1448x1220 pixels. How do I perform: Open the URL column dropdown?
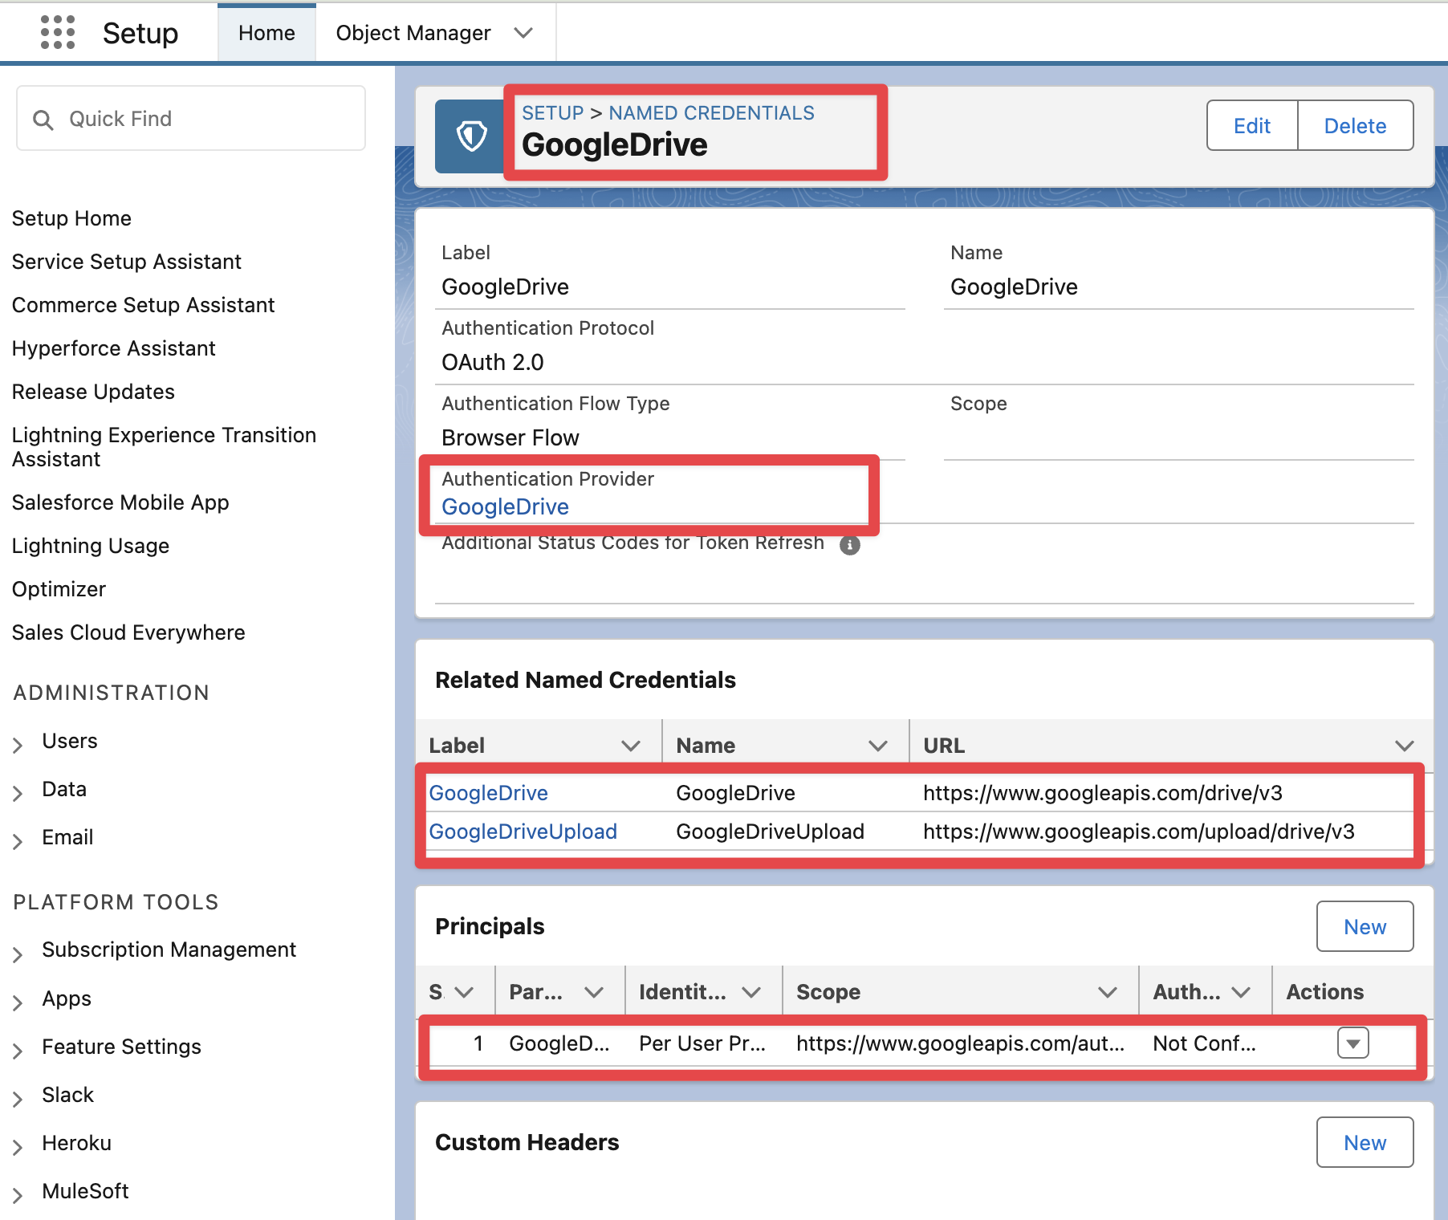1405,744
